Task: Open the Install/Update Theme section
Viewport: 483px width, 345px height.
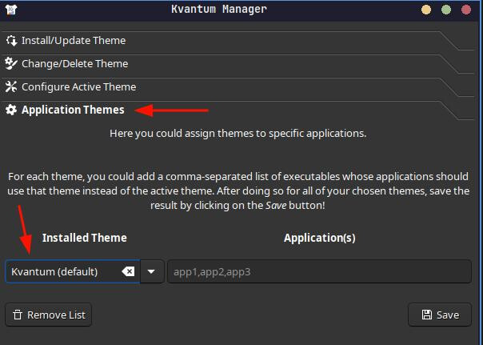Action: point(74,41)
